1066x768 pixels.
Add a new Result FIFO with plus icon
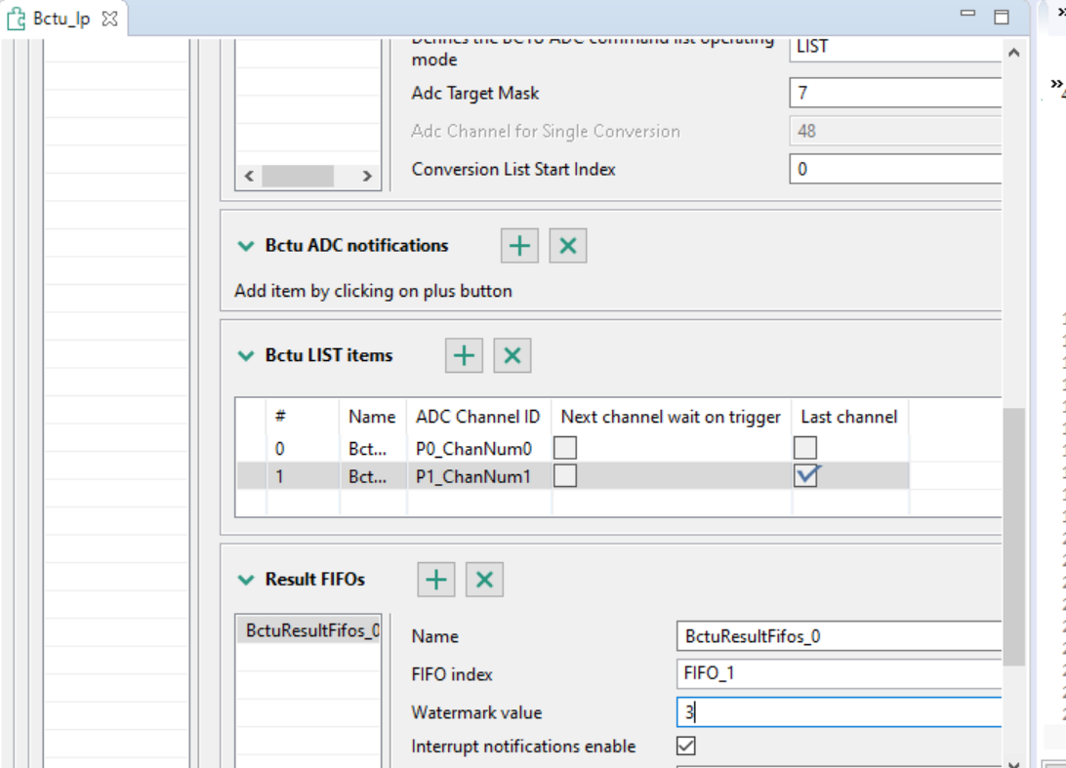[x=436, y=579]
